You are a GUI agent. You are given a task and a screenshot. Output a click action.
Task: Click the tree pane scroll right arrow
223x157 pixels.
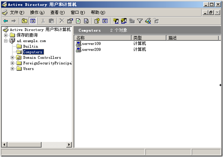click(x=69, y=145)
